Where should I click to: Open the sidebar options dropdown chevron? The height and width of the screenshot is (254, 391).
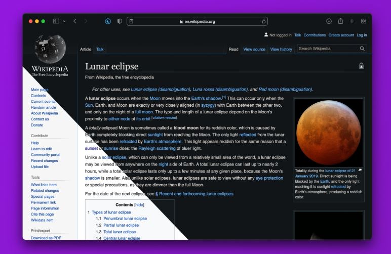tap(64, 21)
